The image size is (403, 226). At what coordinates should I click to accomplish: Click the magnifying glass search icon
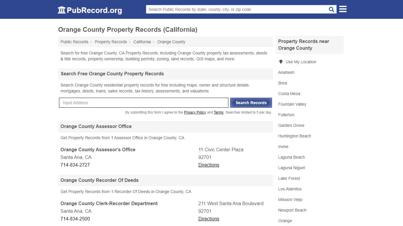[x=332, y=9]
